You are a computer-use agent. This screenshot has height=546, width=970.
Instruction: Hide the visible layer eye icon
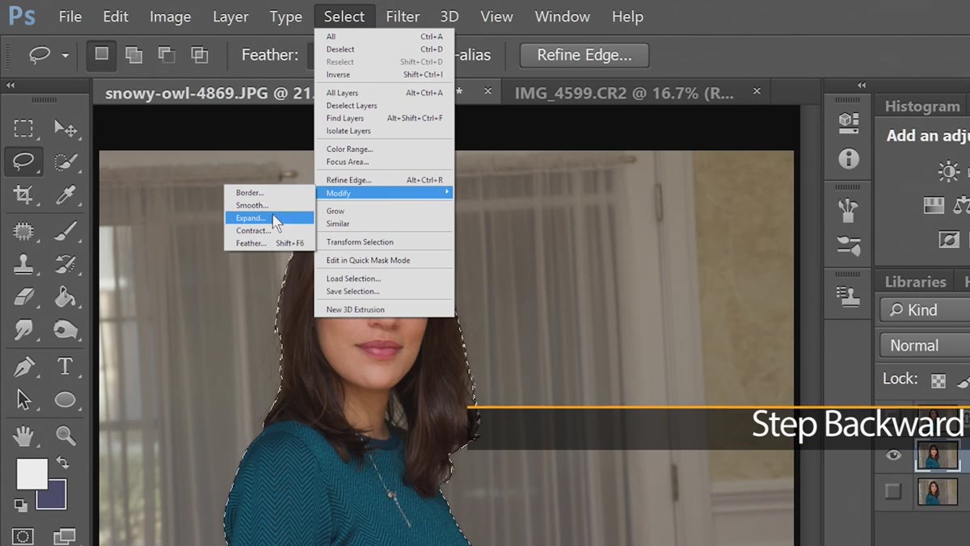click(893, 455)
